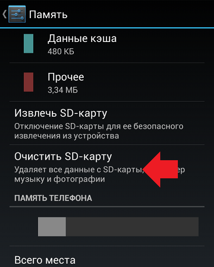
Task: Choose Очистить SD-карту option
Action: coord(107,166)
